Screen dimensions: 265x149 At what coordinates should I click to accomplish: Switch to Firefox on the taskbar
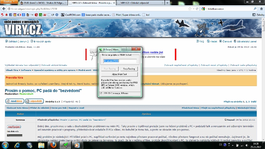click(53, 145)
